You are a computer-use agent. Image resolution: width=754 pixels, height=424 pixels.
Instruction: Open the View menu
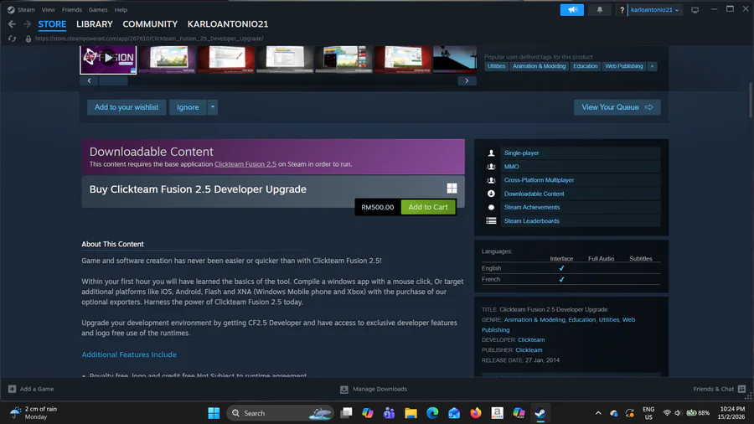[x=48, y=9]
